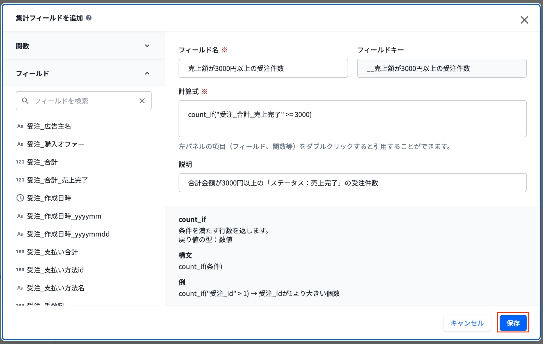This screenshot has height=344, width=543.
Task: Click the help icon next to 集計フィールドを追加
Action: point(89,18)
